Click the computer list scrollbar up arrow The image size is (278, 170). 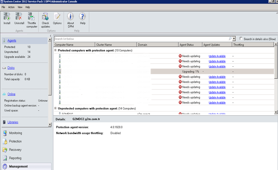tap(276, 44)
